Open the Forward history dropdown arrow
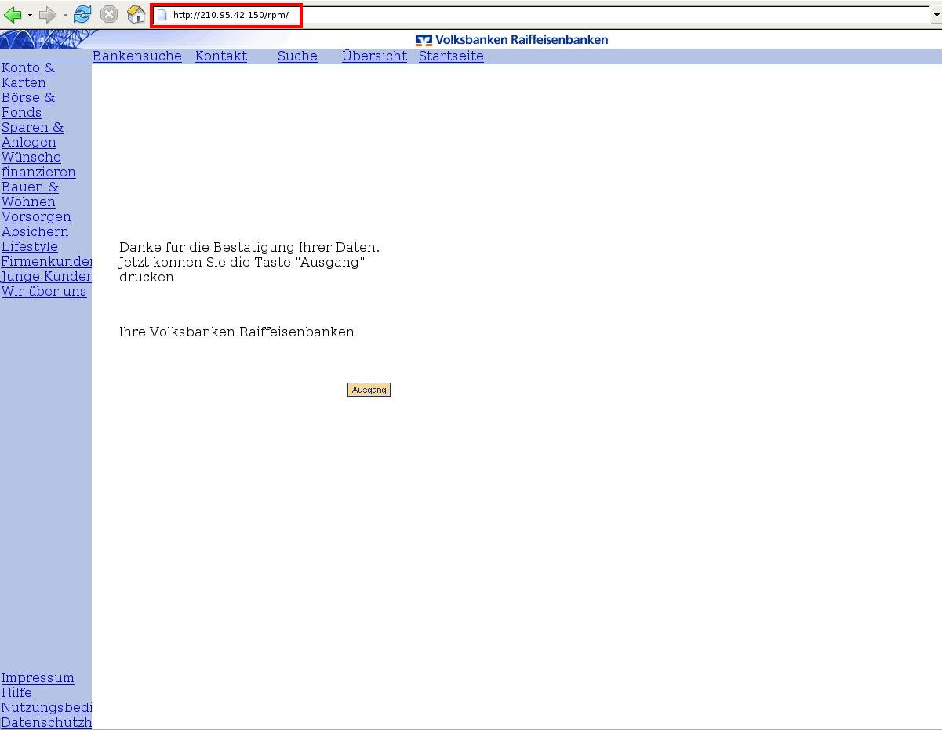942x730 pixels. click(65, 15)
